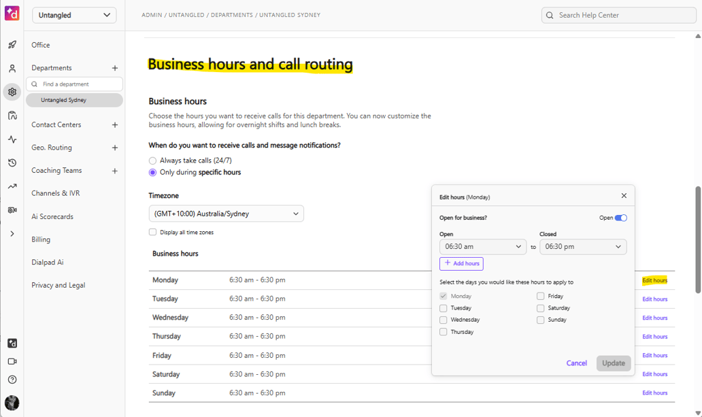
Task: Select the person icon in the left rail
Action: [12, 68]
